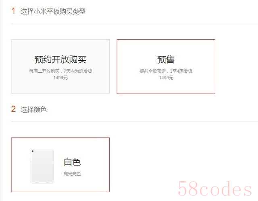Screen dimensions: 258x201
Task: Select the 白色 color option box
Action: click(x=60, y=165)
